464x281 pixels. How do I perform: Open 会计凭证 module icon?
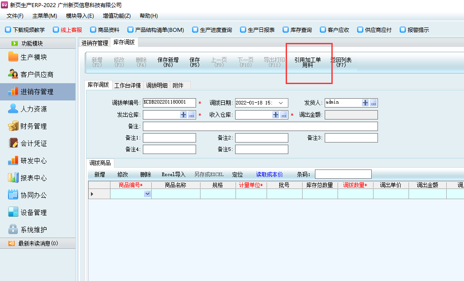coord(13,143)
